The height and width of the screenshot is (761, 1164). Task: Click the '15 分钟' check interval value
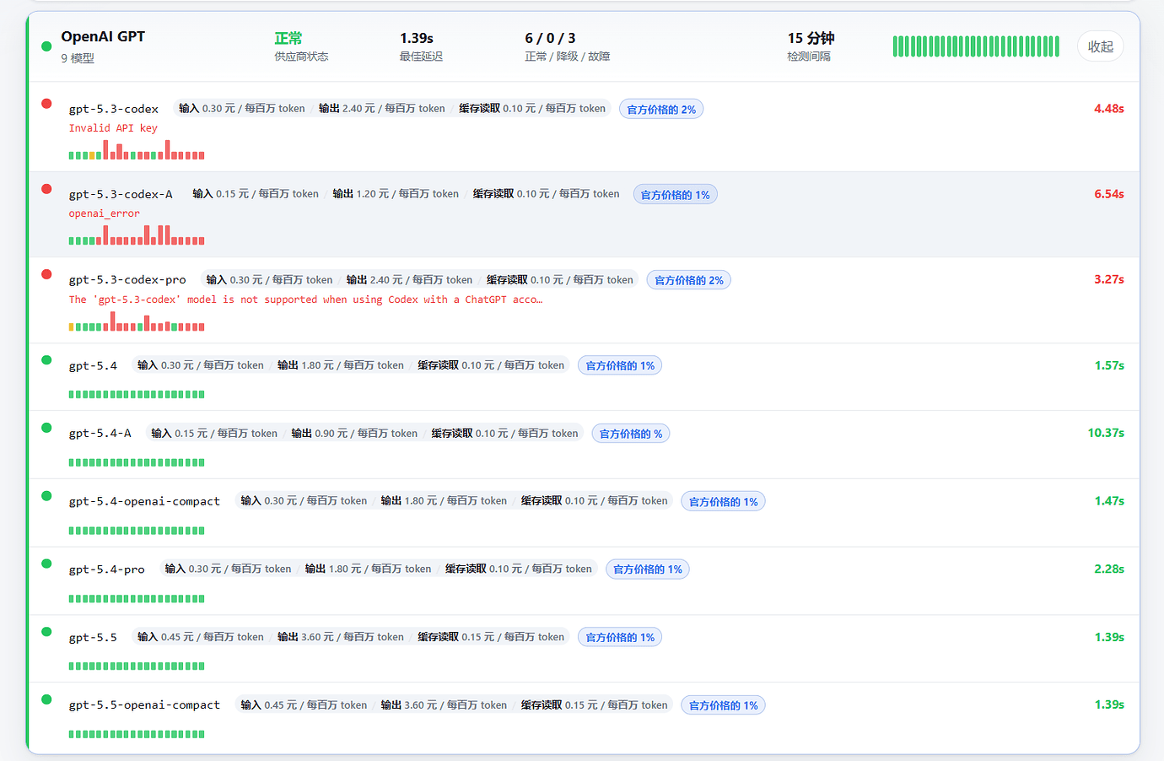(x=811, y=38)
